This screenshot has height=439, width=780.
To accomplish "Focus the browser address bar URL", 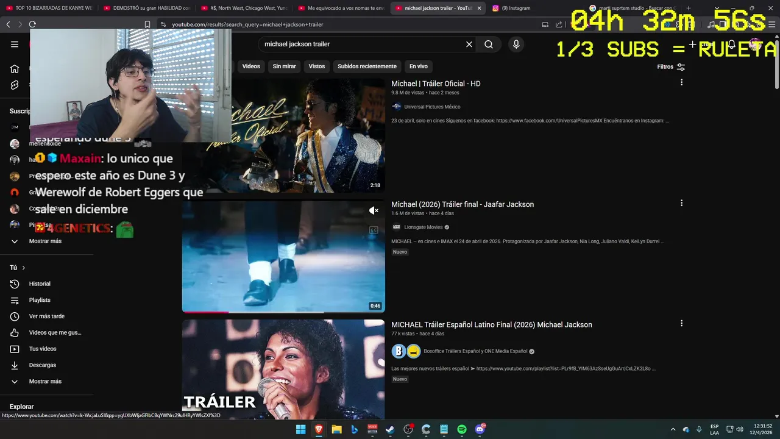I will coord(247,24).
